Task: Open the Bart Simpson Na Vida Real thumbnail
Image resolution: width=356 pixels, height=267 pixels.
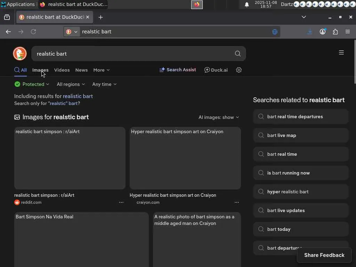Action: tap(81, 240)
